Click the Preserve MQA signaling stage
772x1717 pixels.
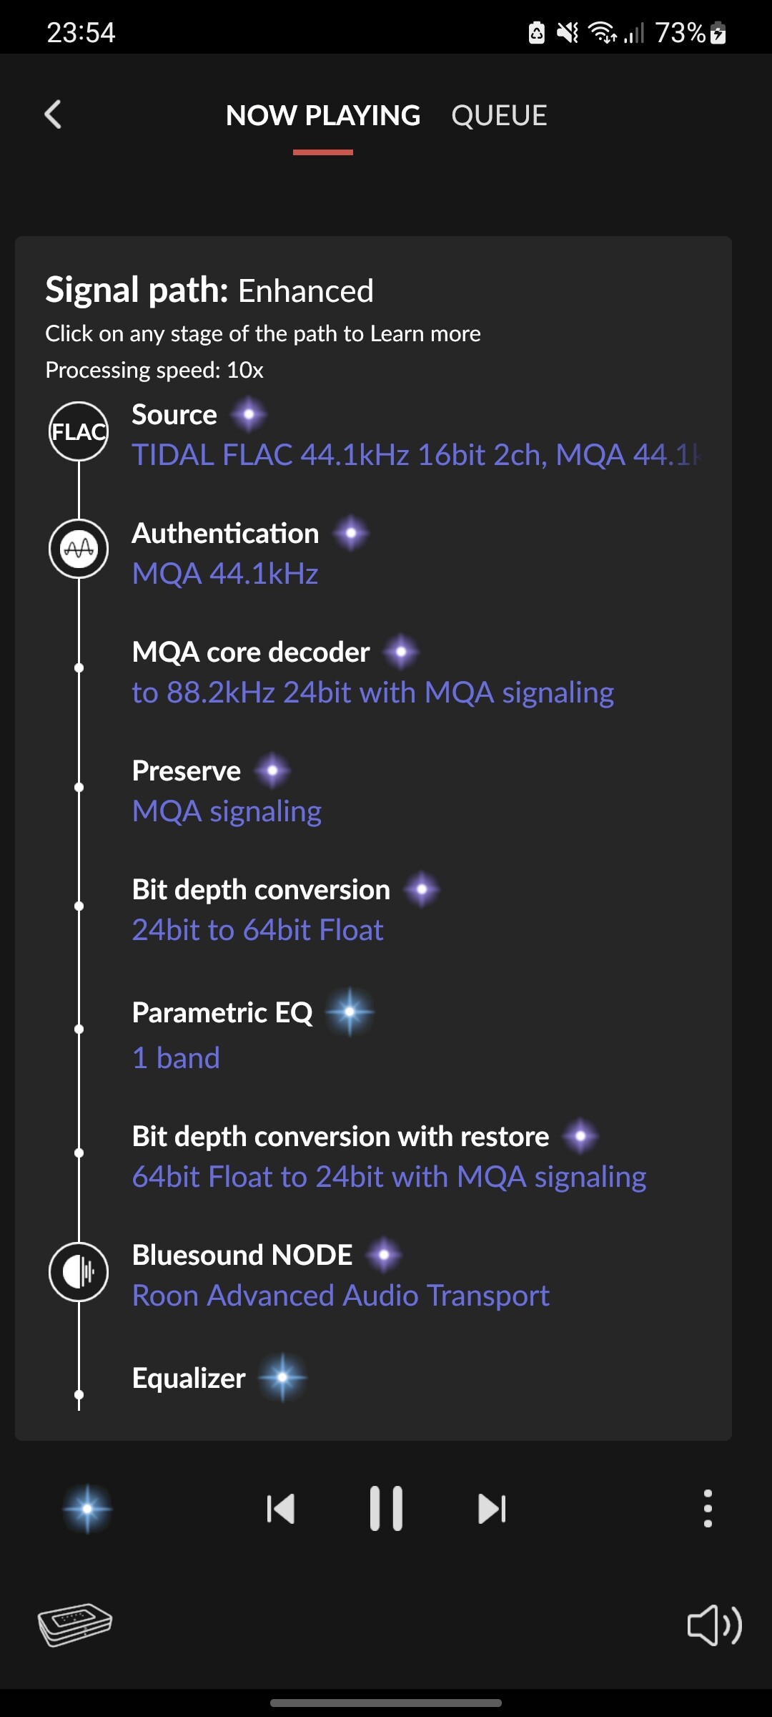point(227,811)
